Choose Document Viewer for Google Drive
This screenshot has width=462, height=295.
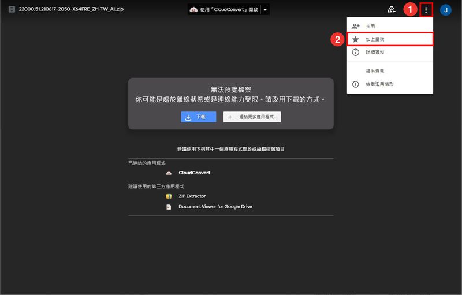(215, 207)
